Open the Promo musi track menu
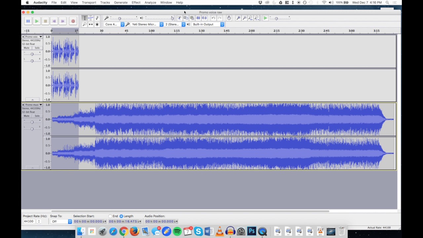This screenshot has height=238, width=423. (41, 105)
